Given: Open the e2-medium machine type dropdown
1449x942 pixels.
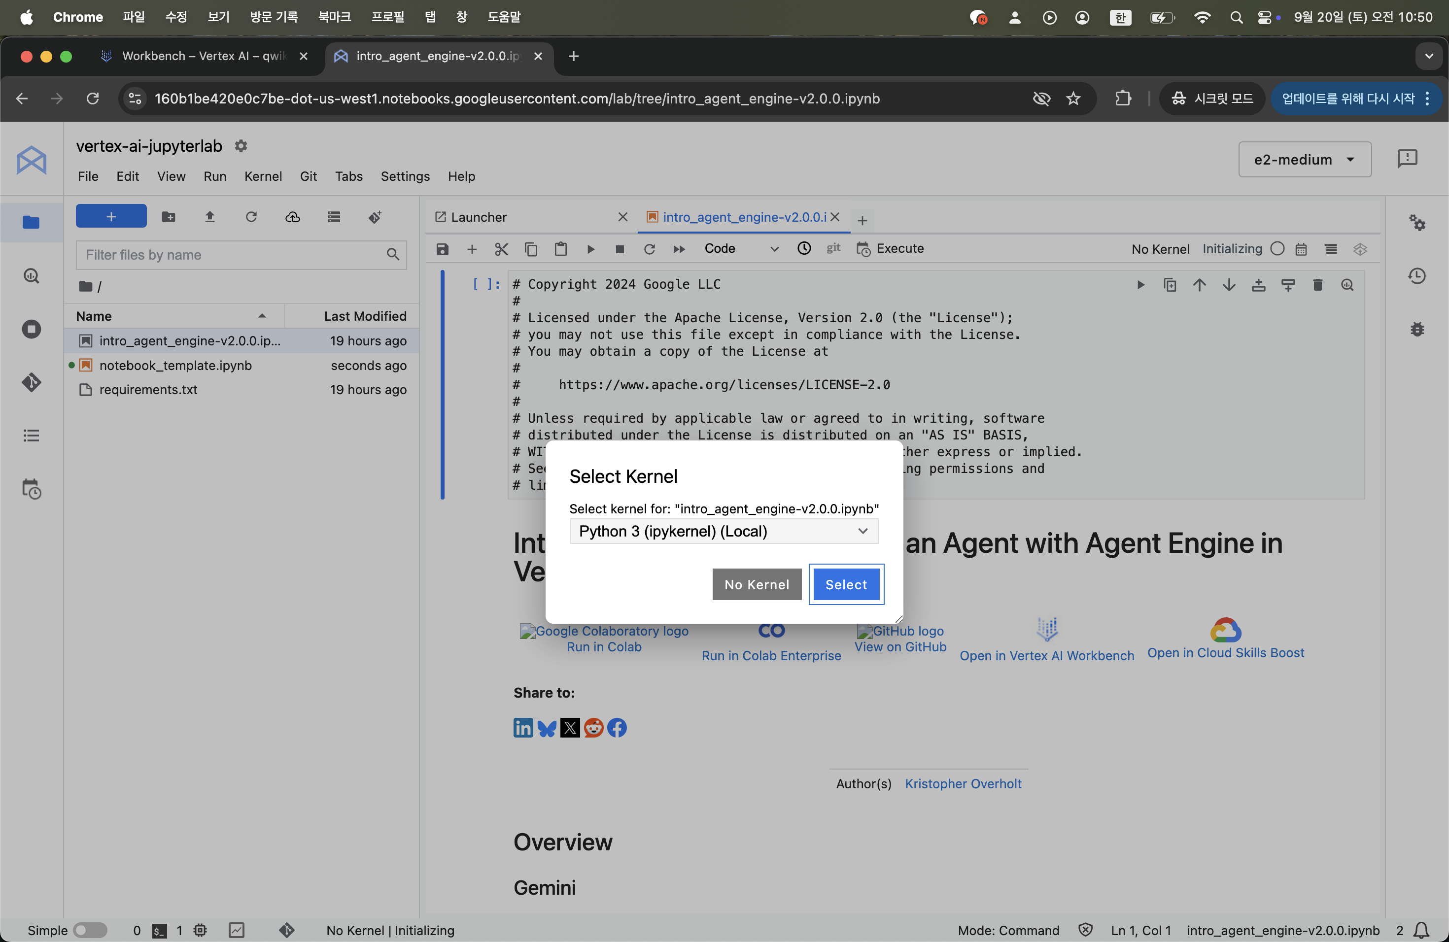Looking at the screenshot, I should point(1304,160).
